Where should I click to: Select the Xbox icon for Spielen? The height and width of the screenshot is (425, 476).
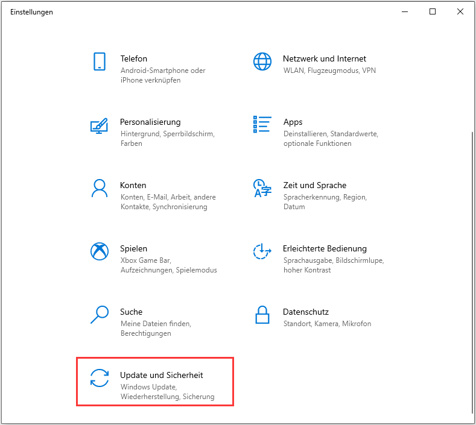[99, 251]
